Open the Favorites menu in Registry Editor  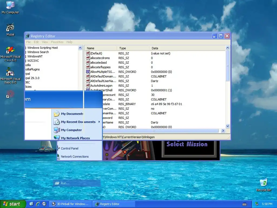coord(57,42)
